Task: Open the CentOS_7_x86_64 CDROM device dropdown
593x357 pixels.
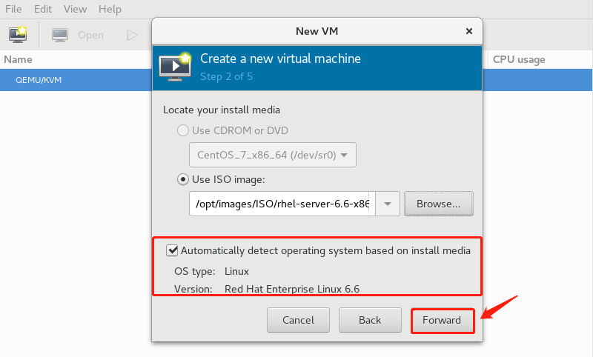Action: [273, 156]
